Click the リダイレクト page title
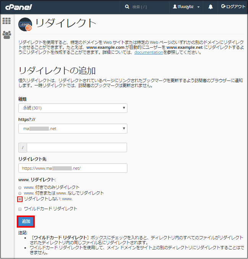Image resolution: width=248 pixels, height=259 pixels. click(66, 23)
